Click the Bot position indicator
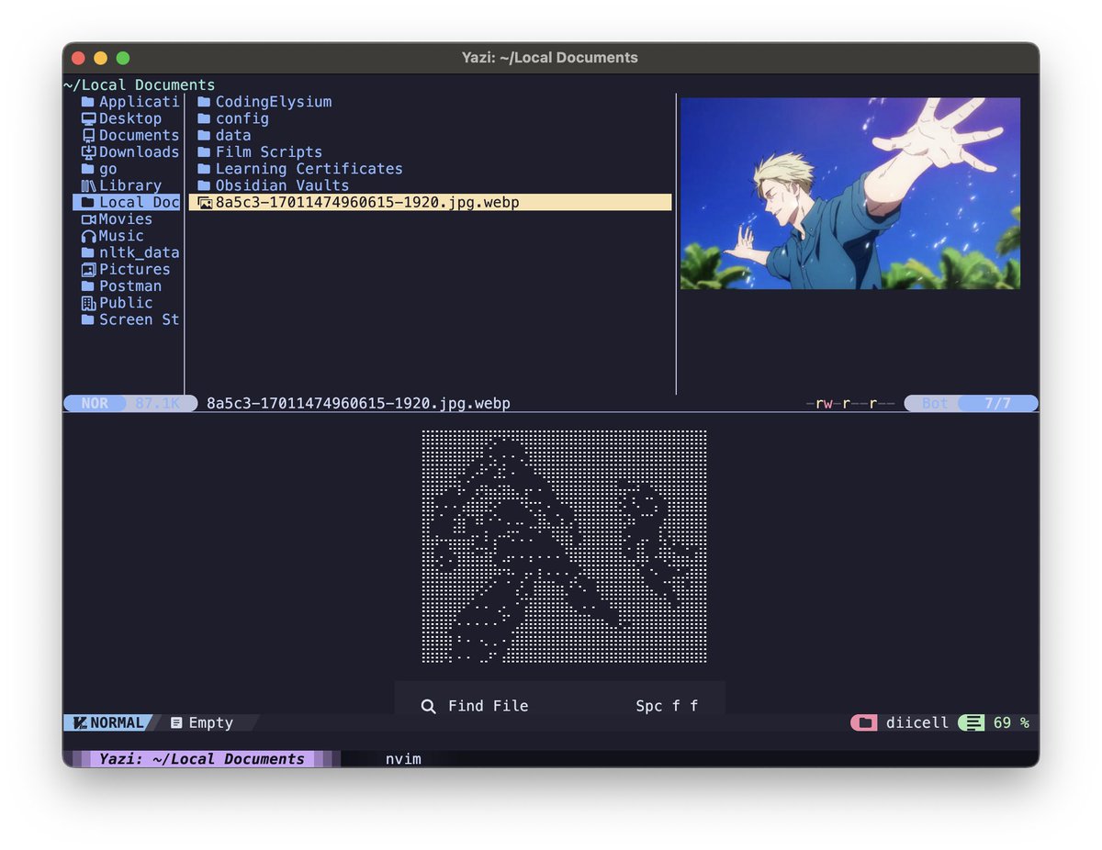1102x850 pixels. point(935,404)
